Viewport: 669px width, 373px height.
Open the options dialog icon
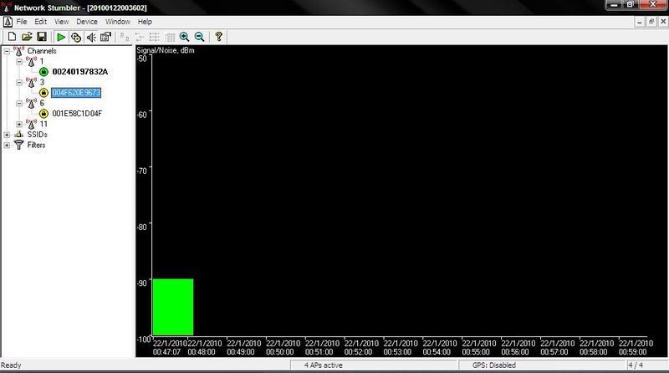coord(105,37)
